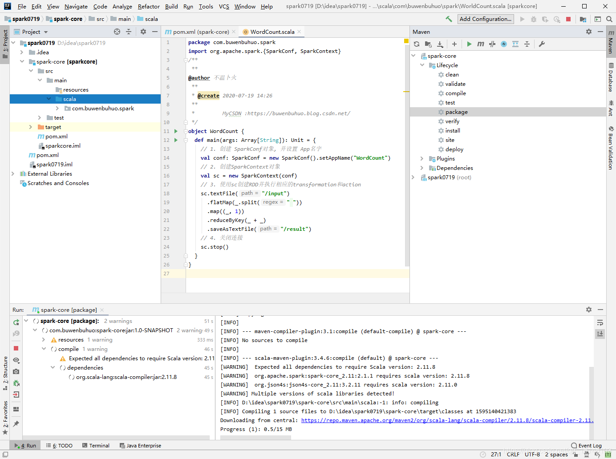The width and height of the screenshot is (616, 459).
Task: Click the Run console horizontal scrollbar
Action: click(x=255, y=438)
